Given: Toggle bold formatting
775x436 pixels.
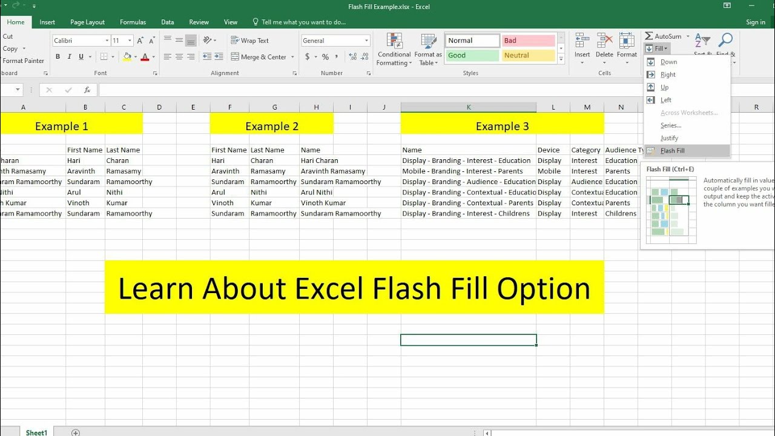Looking at the screenshot, I should click(x=58, y=57).
